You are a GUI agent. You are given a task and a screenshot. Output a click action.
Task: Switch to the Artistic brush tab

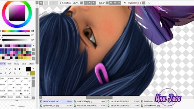click(x=31, y=64)
